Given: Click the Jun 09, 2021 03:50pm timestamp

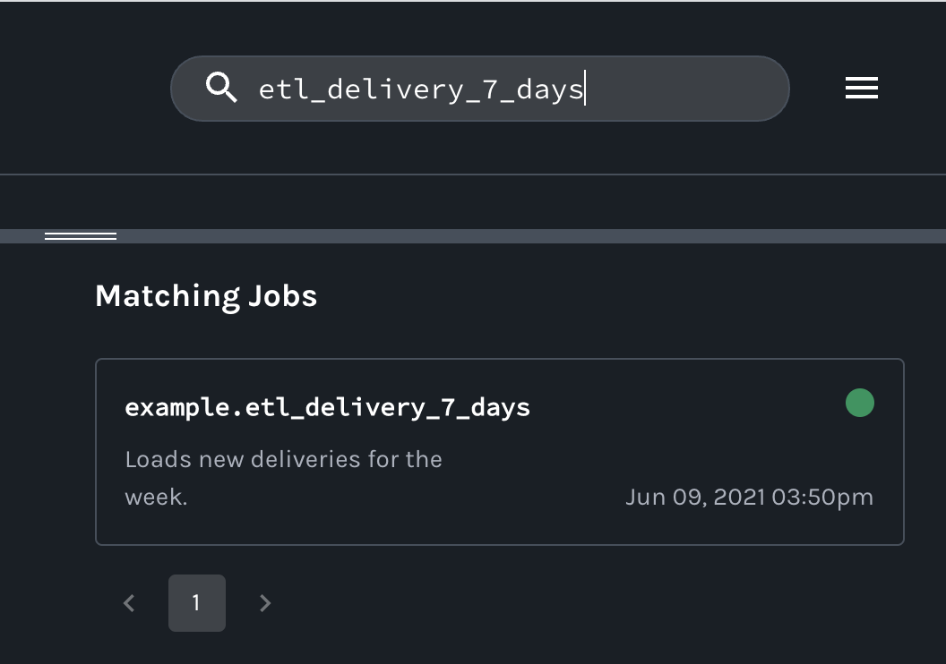Looking at the screenshot, I should tap(749, 498).
